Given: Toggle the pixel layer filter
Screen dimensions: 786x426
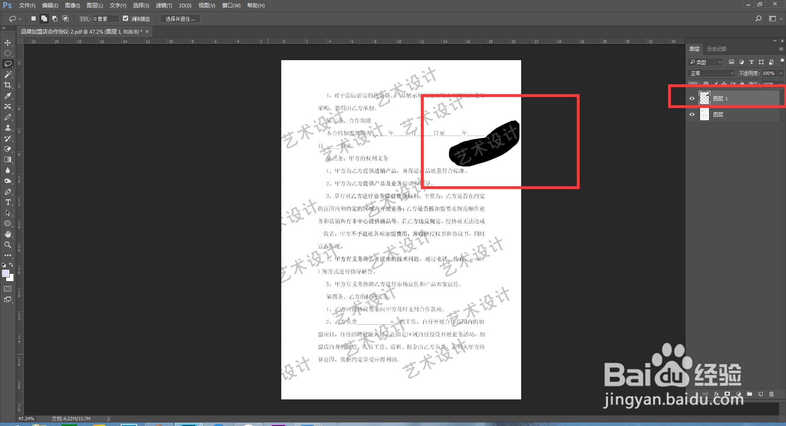Looking at the screenshot, I should point(732,62).
